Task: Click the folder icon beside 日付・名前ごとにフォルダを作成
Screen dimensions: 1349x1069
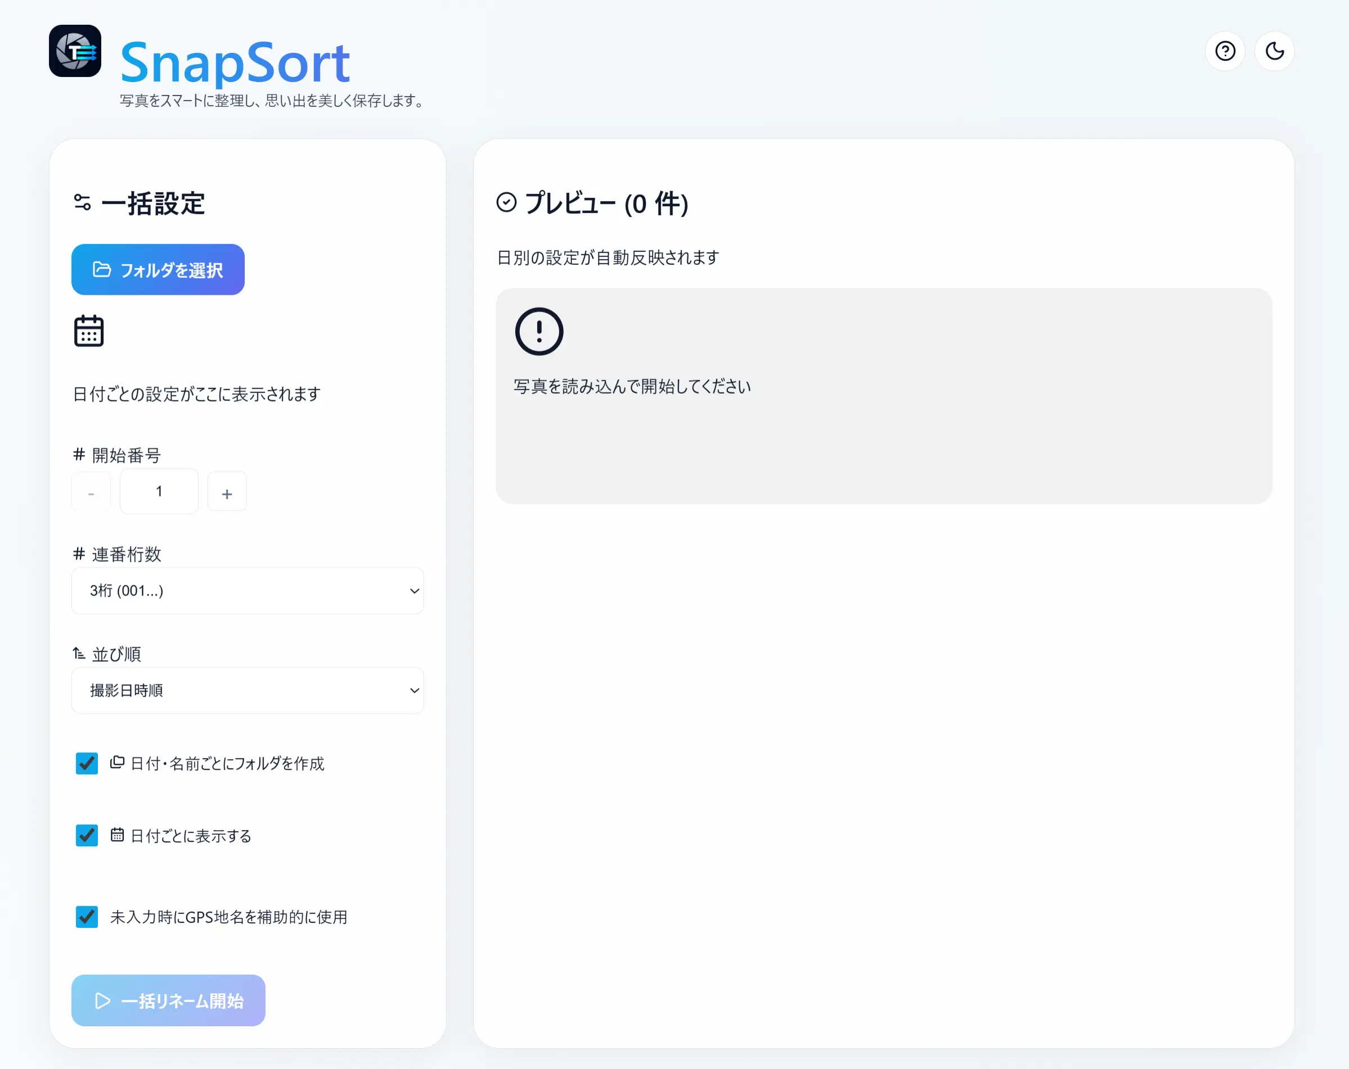Action: (x=117, y=762)
